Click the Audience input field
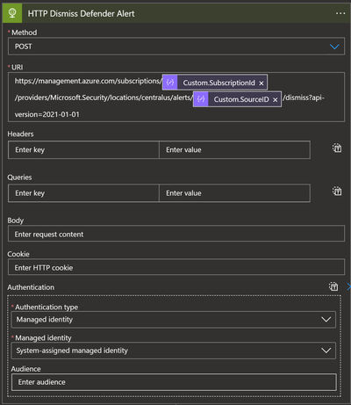The height and width of the screenshot is (405, 351). tap(174, 382)
